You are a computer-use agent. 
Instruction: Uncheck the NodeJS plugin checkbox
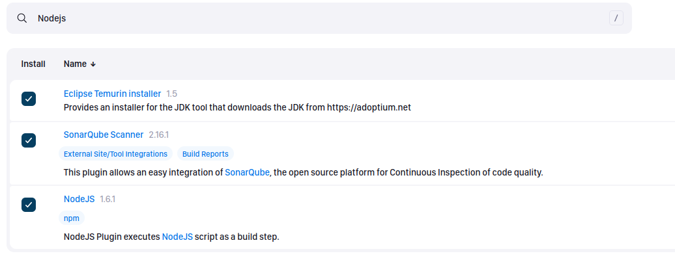pyautogui.click(x=29, y=205)
